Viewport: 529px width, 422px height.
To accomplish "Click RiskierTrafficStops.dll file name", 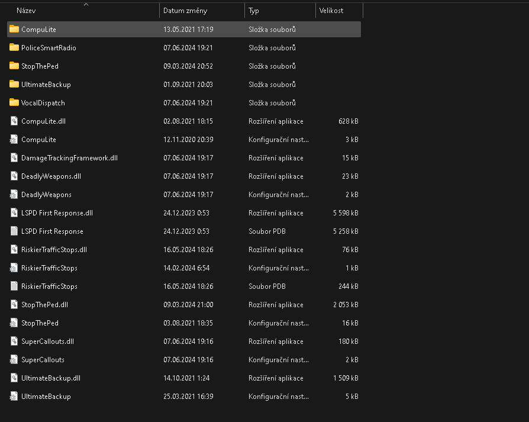I will tap(54, 250).
